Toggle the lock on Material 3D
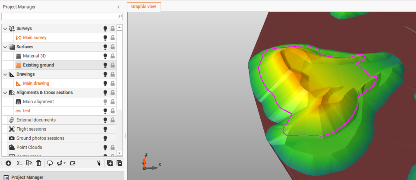This screenshot has height=180, width=416. pyautogui.click(x=113, y=56)
